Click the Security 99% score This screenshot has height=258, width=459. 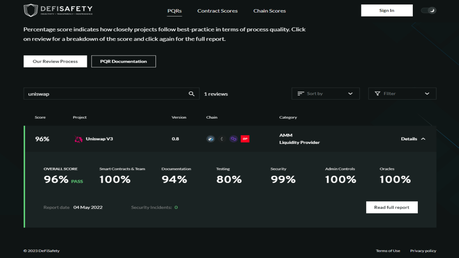tap(283, 179)
